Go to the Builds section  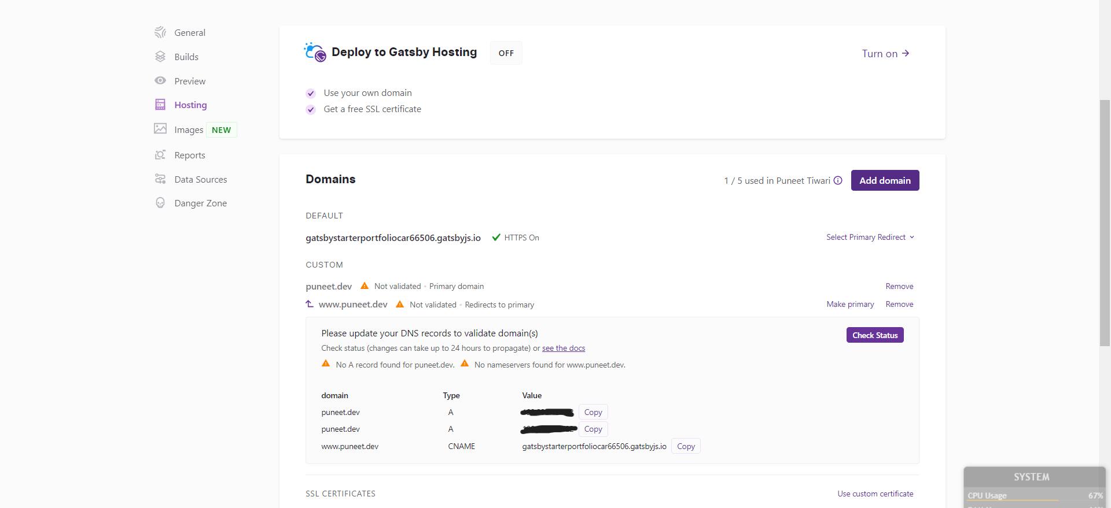click(x=186, y=57)
